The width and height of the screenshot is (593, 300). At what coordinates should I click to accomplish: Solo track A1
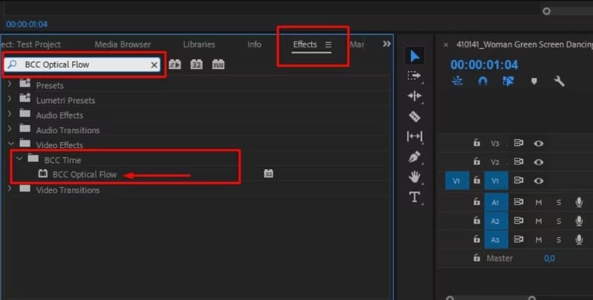[559, 202]
